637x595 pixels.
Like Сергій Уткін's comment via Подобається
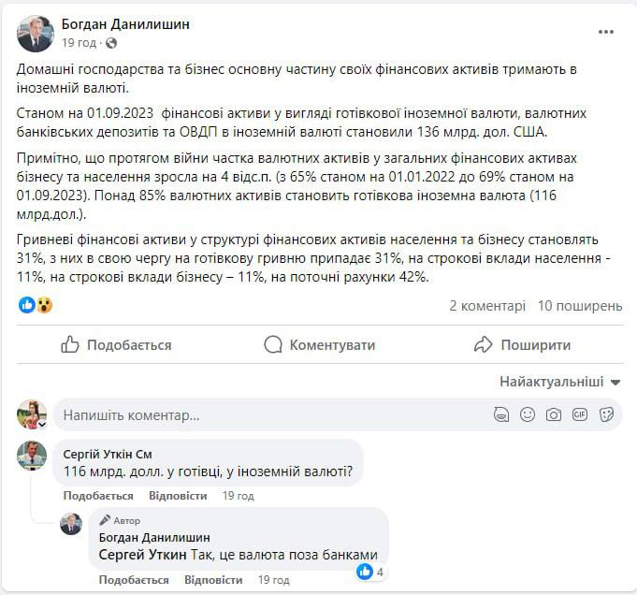(98, 496)
